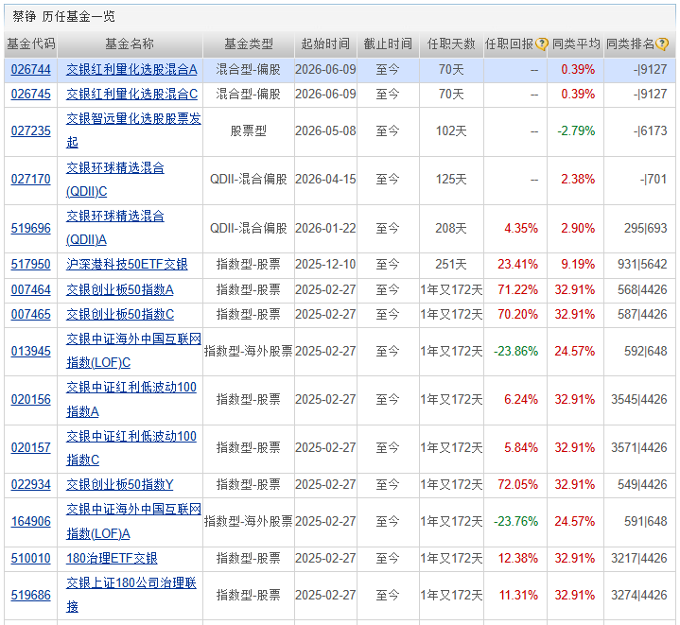Open 交银智远量化选股股票发起 fund page

[x=133, y=130]
